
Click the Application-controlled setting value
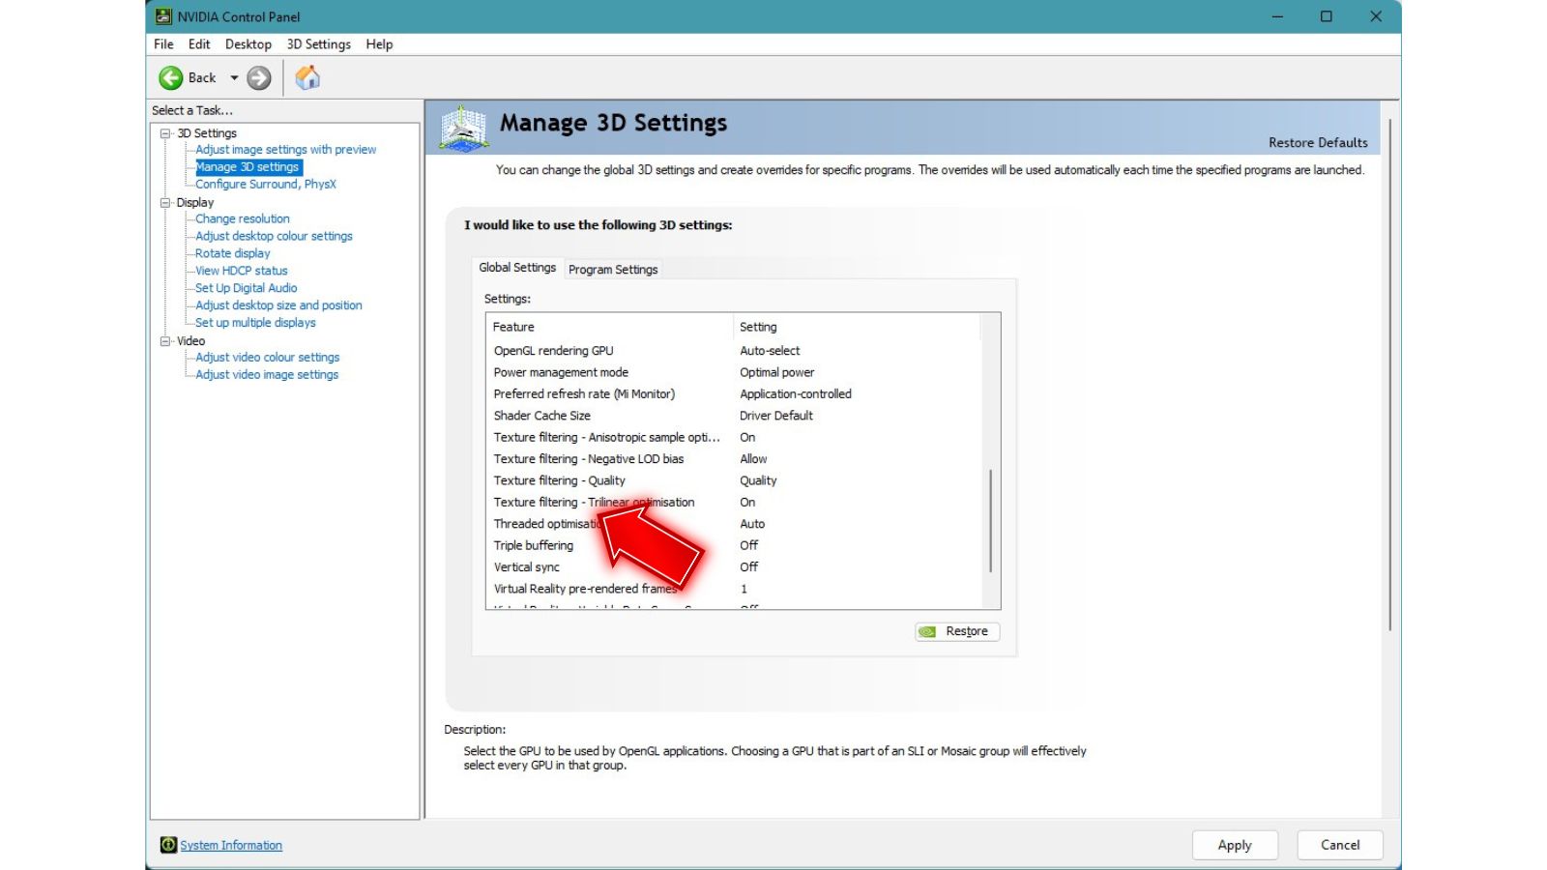coord(796,394)
